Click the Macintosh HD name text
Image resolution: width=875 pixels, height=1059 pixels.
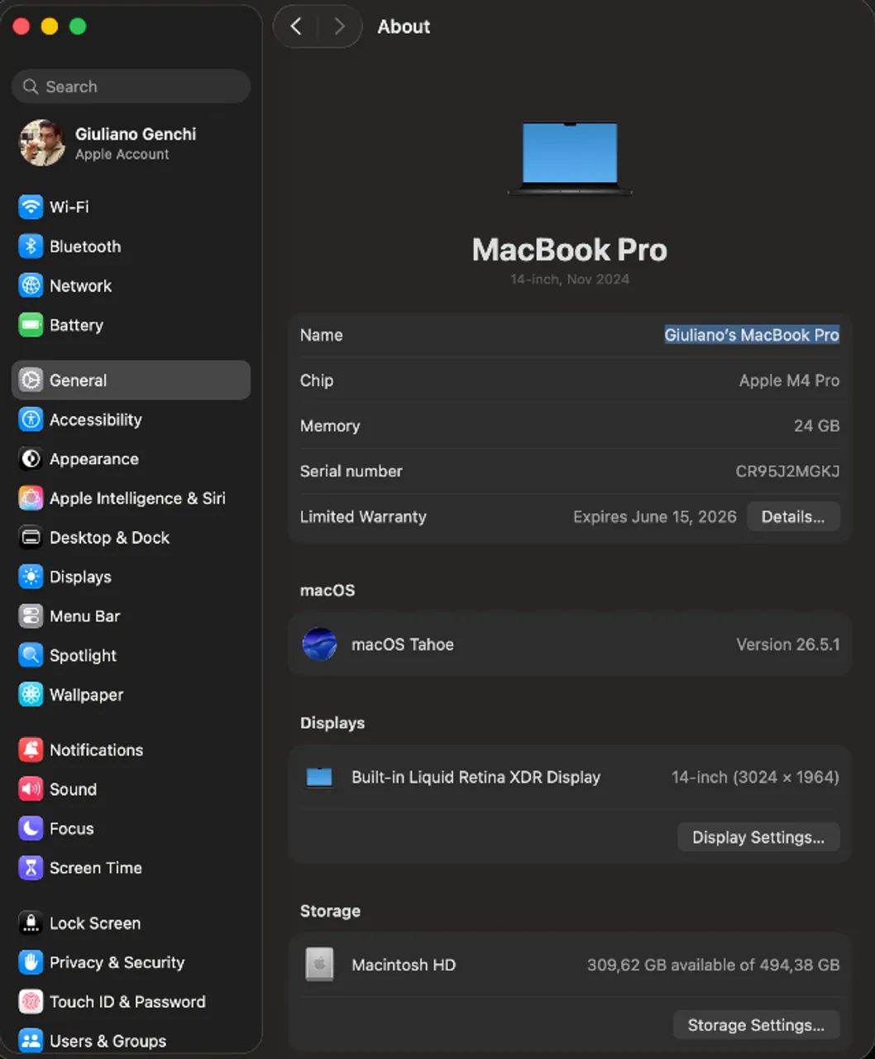point(404,965)
